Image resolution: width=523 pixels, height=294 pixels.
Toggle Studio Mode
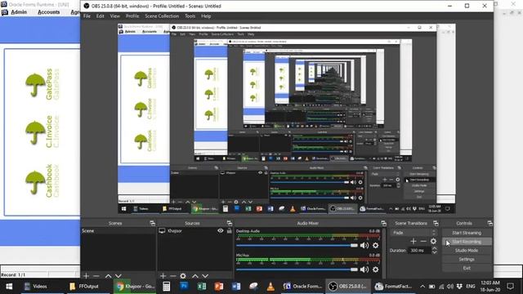coord(467,251)
